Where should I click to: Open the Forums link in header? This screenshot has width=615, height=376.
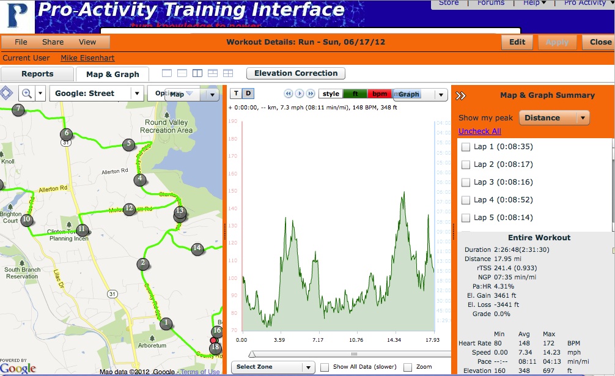tap(491, 3)
